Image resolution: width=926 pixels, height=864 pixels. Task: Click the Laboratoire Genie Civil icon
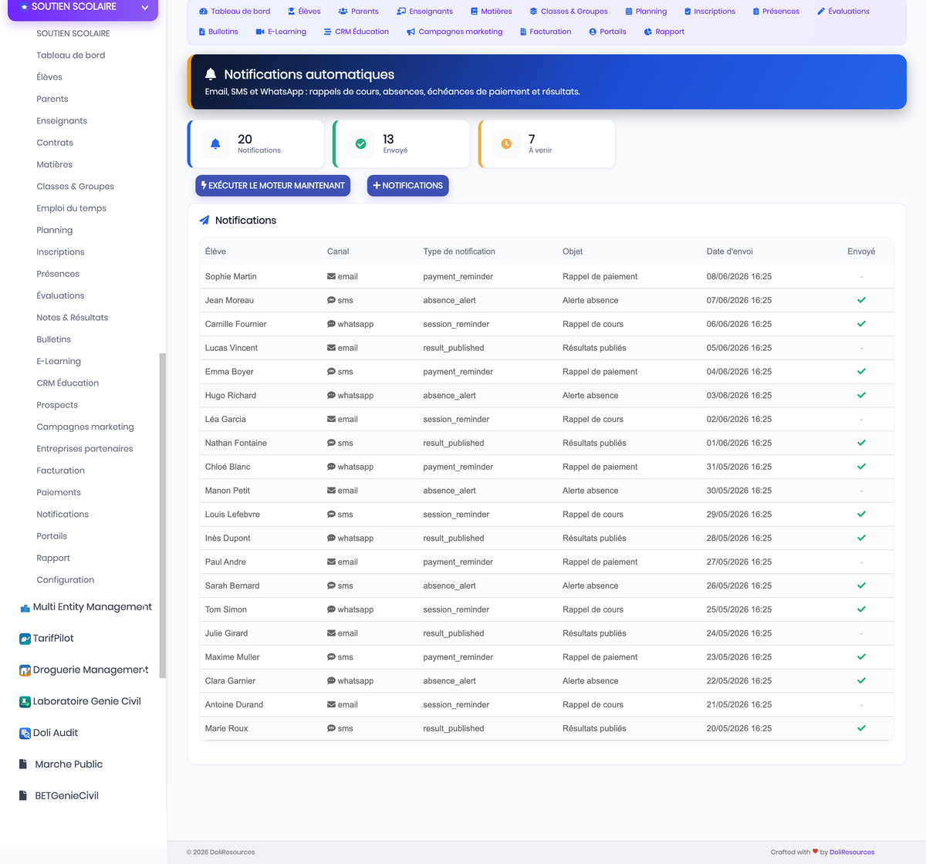tap(25, 702)
